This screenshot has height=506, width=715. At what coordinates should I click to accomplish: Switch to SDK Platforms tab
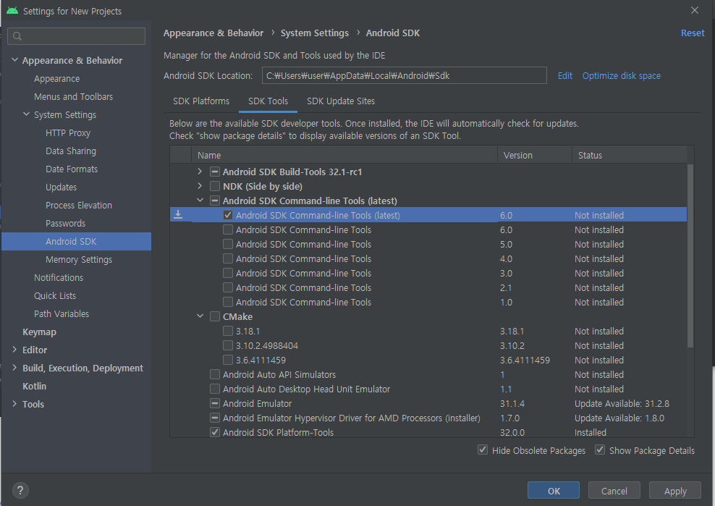point(201,101)
